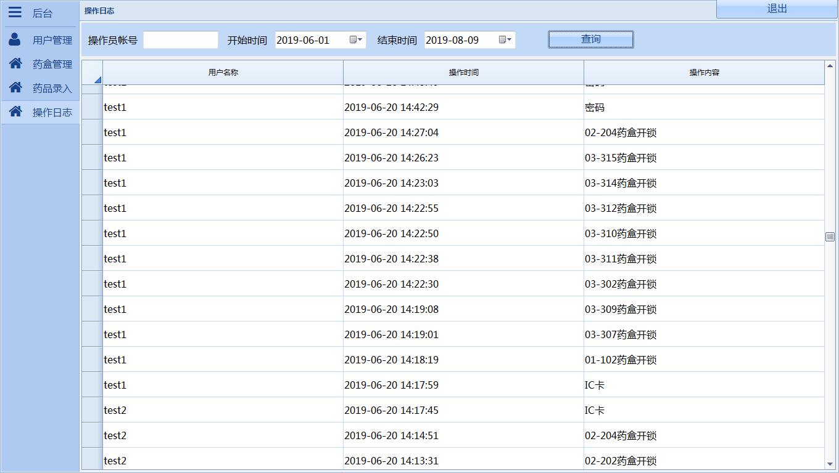This screenshot has width=839, height=473.
Task: Sort by the 操作时间 column header
Action: 463,73
